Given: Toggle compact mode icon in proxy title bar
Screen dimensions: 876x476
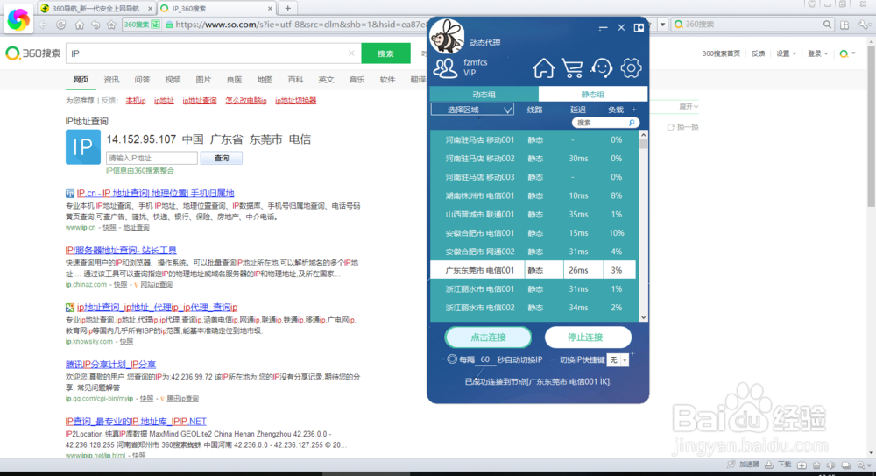Looking at the screenshot, I should click(639, 27).
